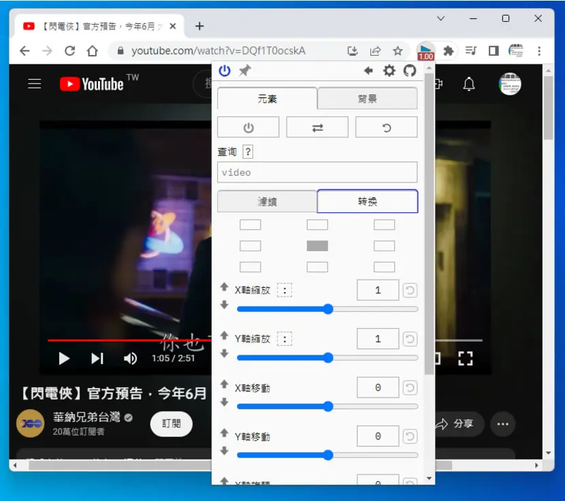Reset X軸縮放 value with its undo icon
565x501 pixels.
[x=410, y=290]
